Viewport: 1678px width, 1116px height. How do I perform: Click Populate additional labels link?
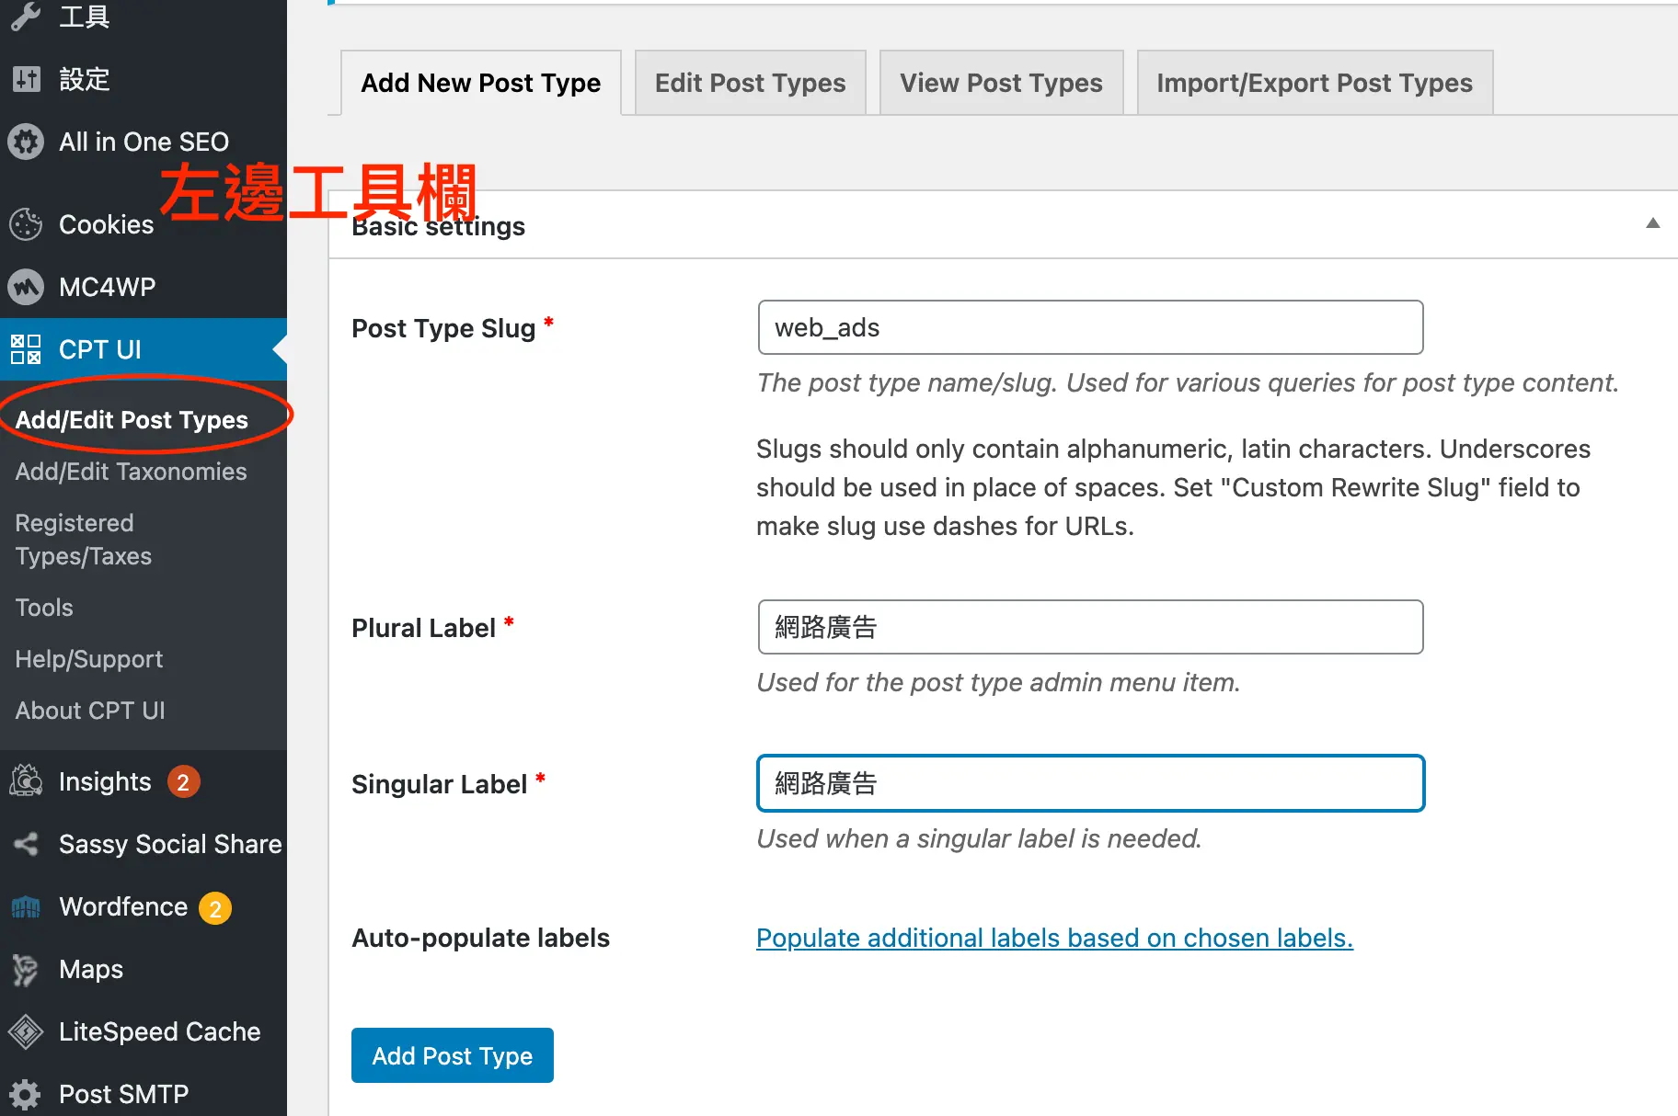pyautogui.click(x=1054, y=938)
